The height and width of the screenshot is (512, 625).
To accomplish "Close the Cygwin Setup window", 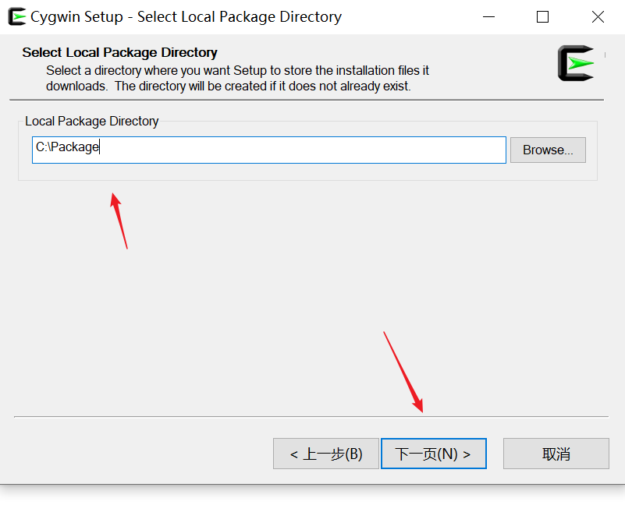I will pos(598,16).
